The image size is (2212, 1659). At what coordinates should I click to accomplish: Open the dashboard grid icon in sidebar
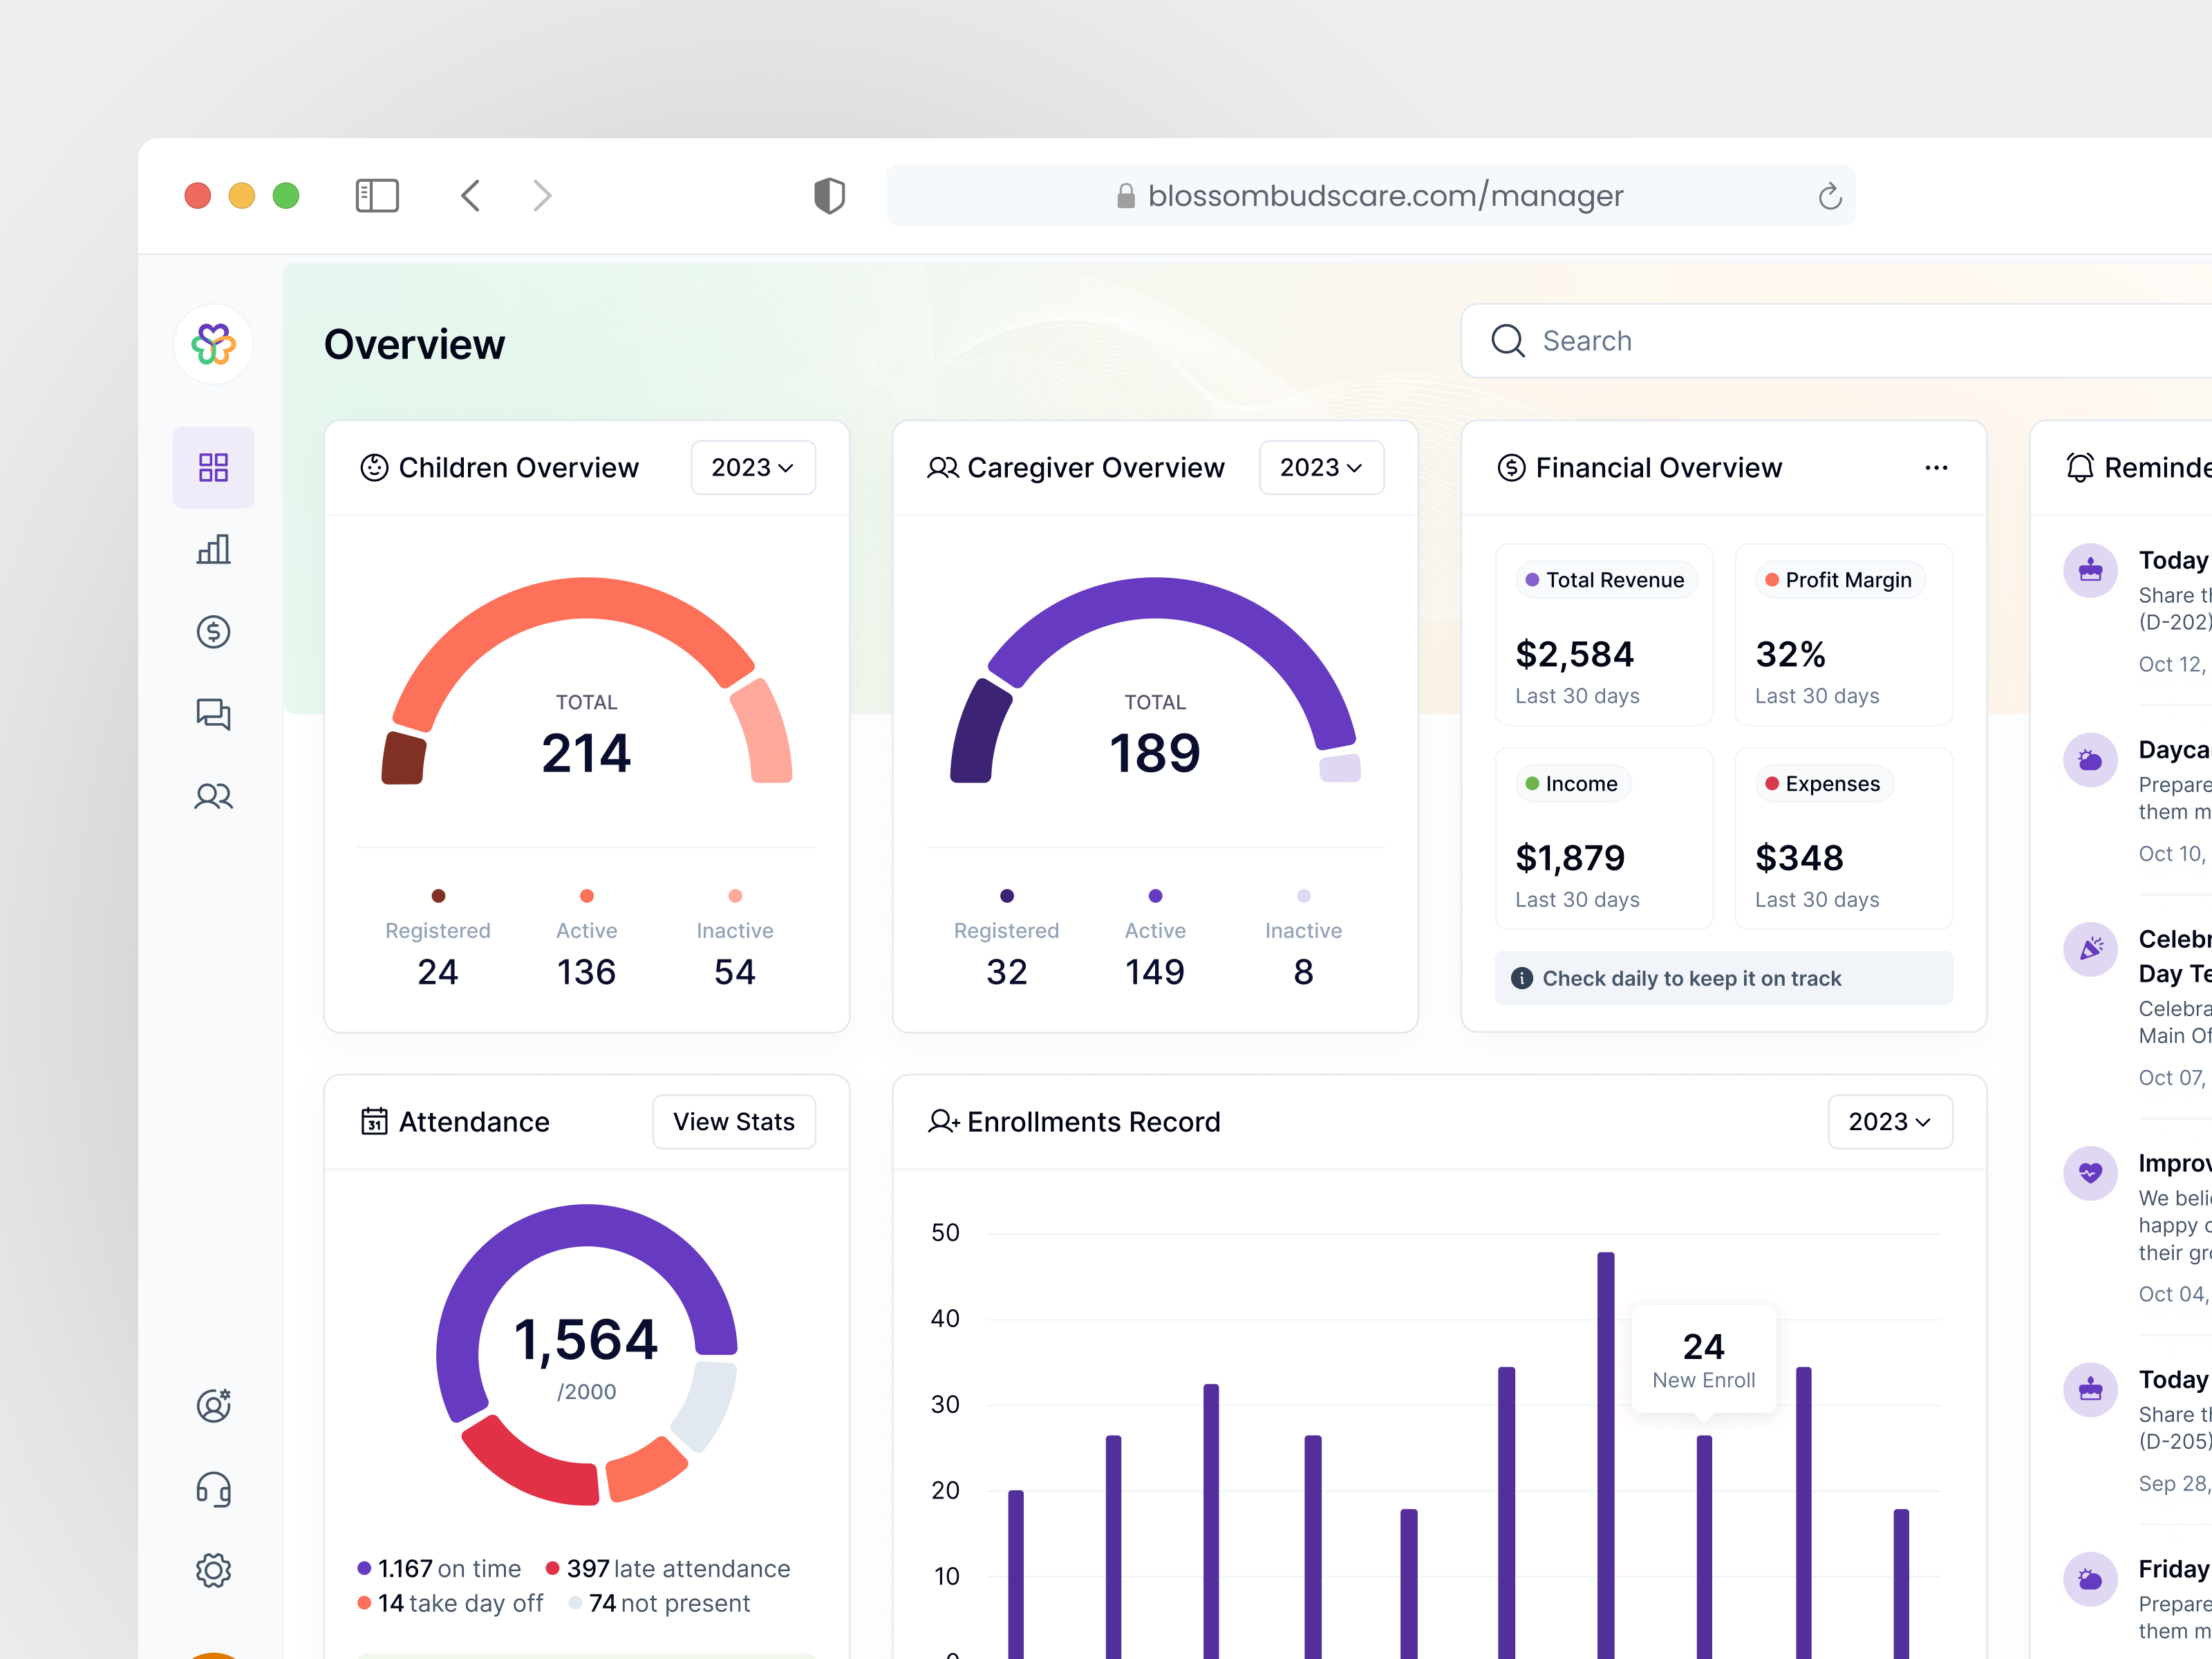(x=213, y=467)
